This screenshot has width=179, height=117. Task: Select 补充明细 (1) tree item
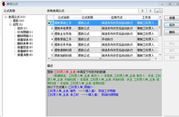point(25,32)
